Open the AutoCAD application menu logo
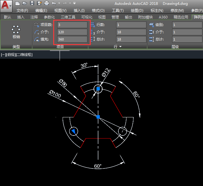203x186 pixels. (x=6, y=6)
